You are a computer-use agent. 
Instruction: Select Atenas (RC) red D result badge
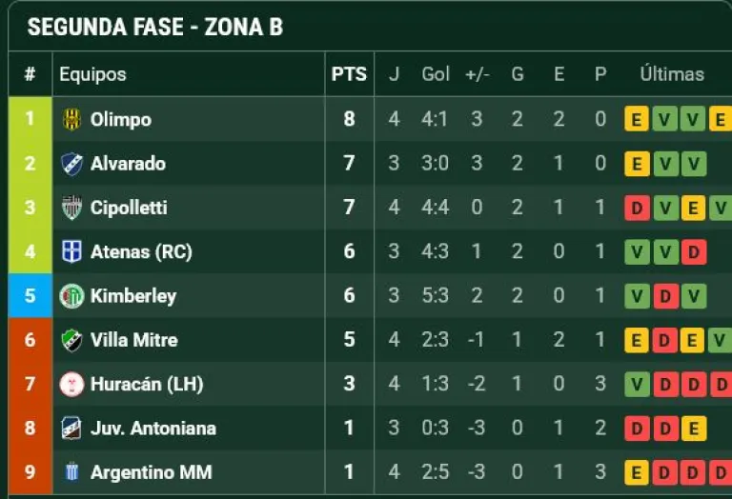click(693, 251)
